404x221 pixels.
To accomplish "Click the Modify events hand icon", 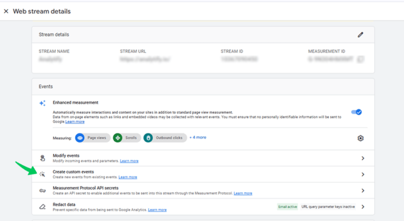I will pyautogui.click(x=43, y=158).
